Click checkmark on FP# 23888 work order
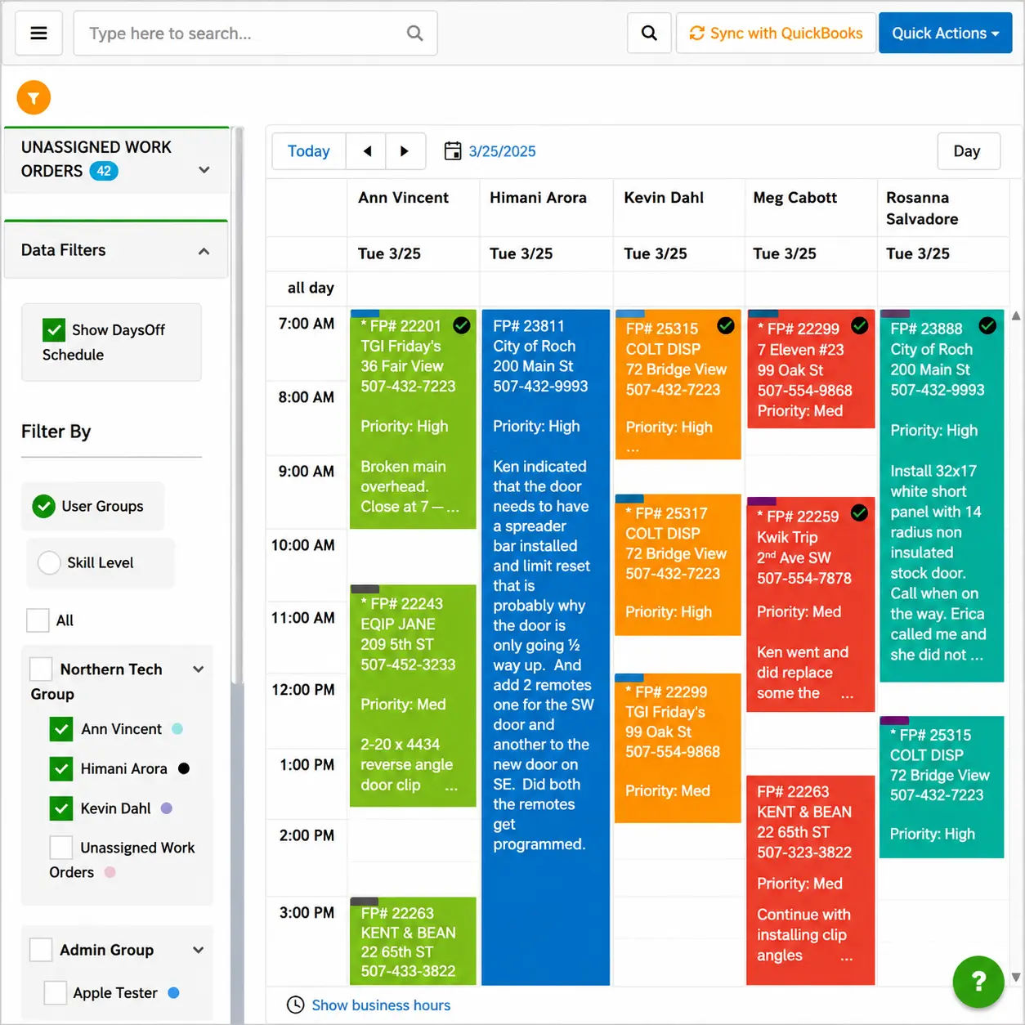 [x=987, y=325]
